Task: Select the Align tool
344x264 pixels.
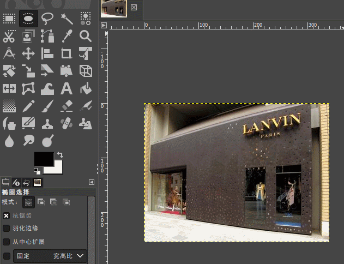Action: pos(47,53)
